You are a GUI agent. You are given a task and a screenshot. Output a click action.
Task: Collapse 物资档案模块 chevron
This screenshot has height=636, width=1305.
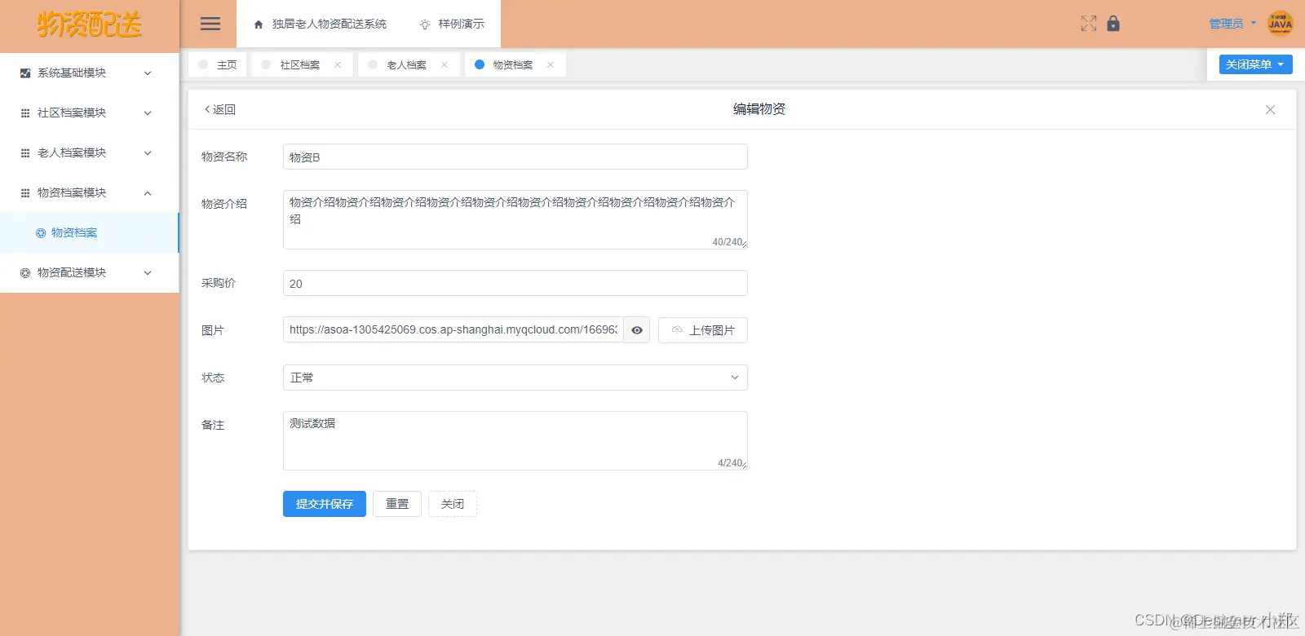click(x=148, y=193)
